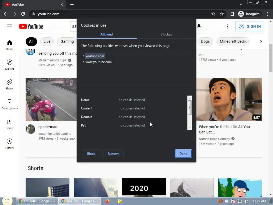Click the cookie details scrollbar down arrow
273x205 pixels.
click(190, 128)
